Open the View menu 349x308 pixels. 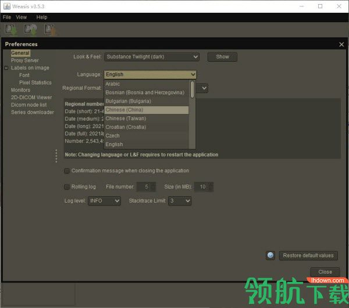click(x=22, y=17)
